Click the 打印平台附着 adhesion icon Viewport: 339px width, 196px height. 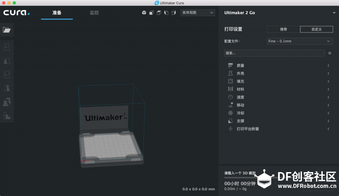(x=231, y=129)
